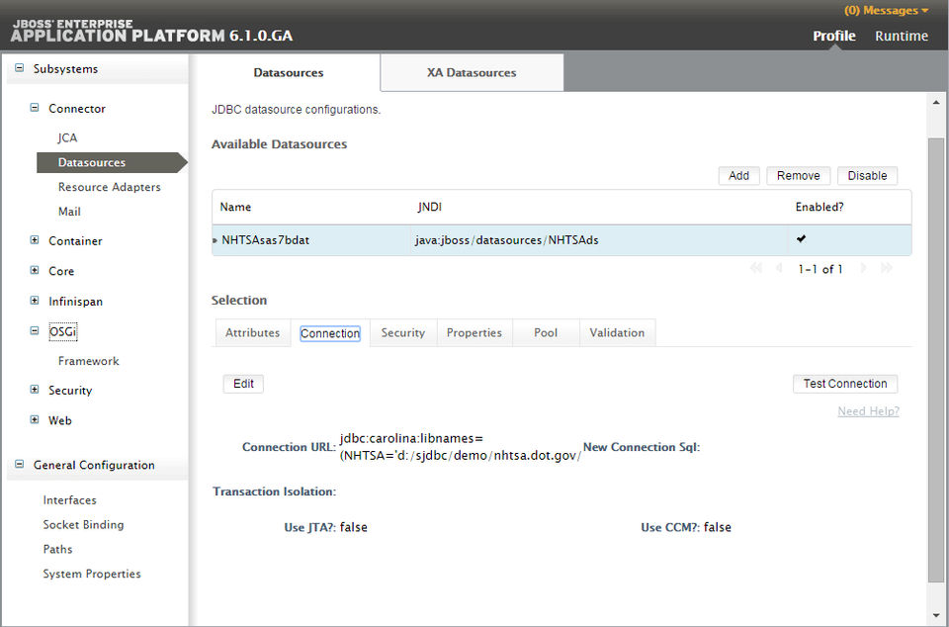Screen dimensions: 949x627
Task: Switch to the Validation tab
Action: point(617,332)
